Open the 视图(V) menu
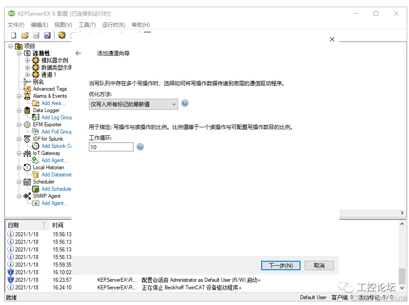Screen dimensions: 409x305 coord(63,25)
